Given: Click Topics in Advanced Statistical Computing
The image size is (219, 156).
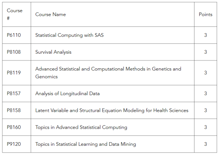Looking at the screenshot, I should (x=81, y=127).
